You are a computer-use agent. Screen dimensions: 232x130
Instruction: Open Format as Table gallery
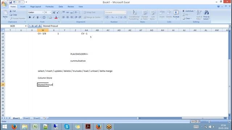coord(145,15)
